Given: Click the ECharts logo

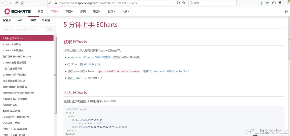Looking at the screenshot, I should tap(17, 11).
